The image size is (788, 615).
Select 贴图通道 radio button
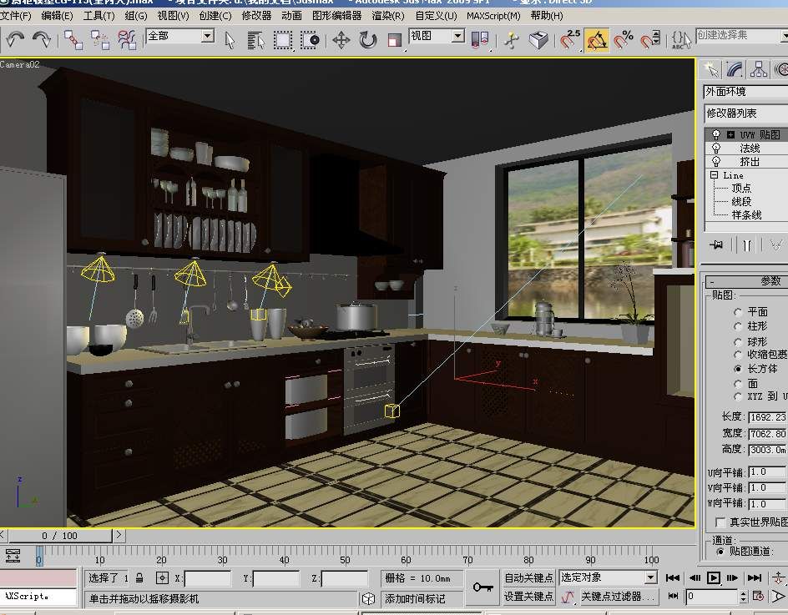720,552
